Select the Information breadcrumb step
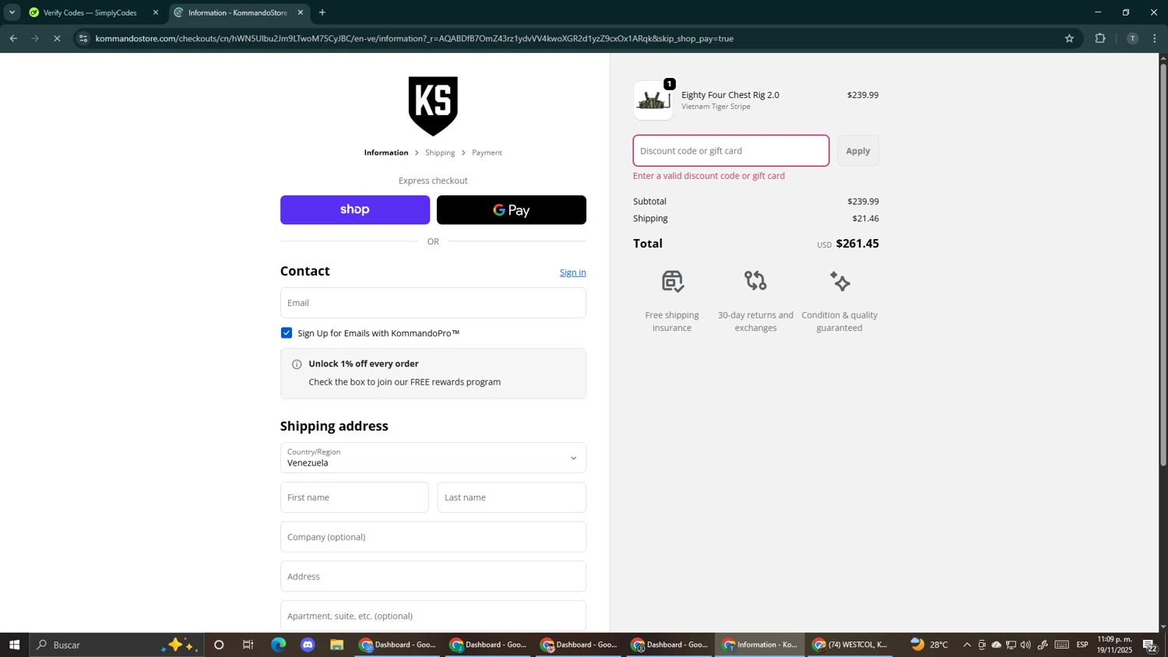The width and height of the screenshot is (1168, 657). (x=386, y=153)
